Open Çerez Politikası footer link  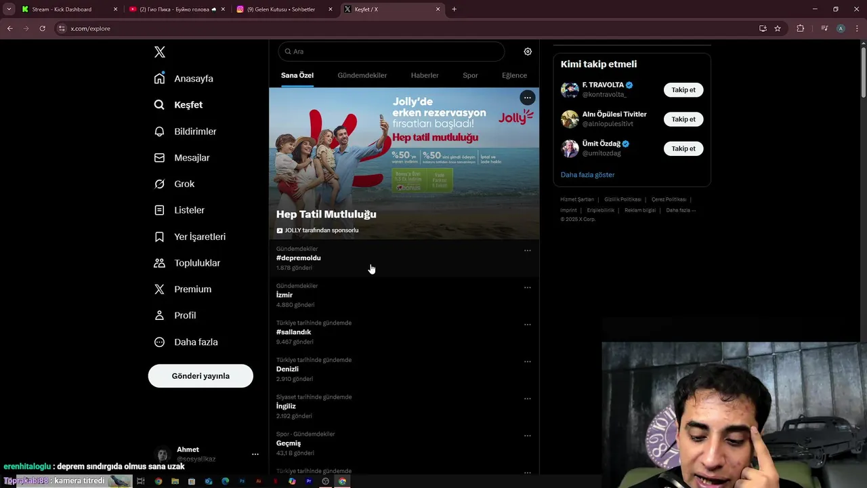pyautogui.click(x=669, y=200)
